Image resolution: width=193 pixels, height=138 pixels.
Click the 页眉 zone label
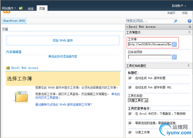tap(5, 29)
